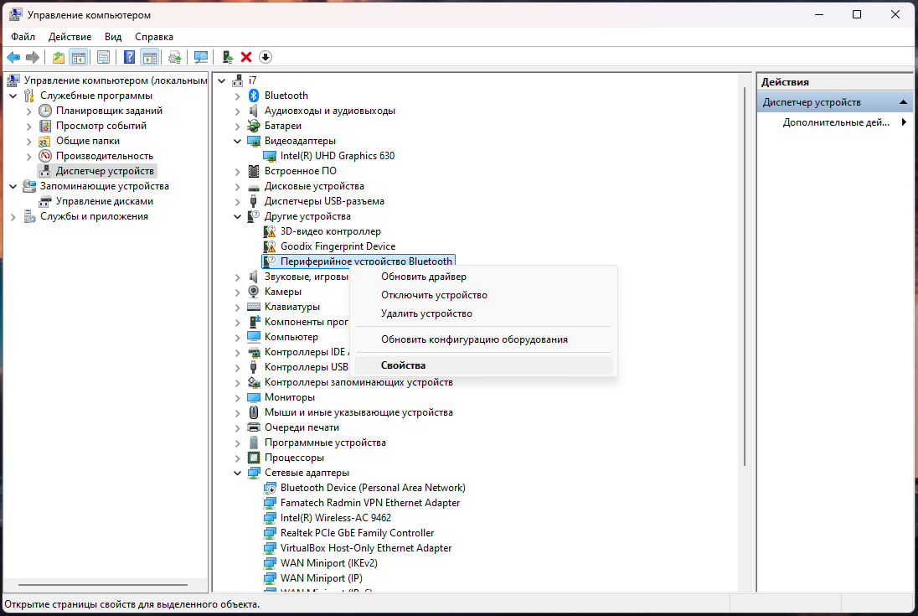
Task: Open Properties via the toolbar sheet icon
Action: 104,57
